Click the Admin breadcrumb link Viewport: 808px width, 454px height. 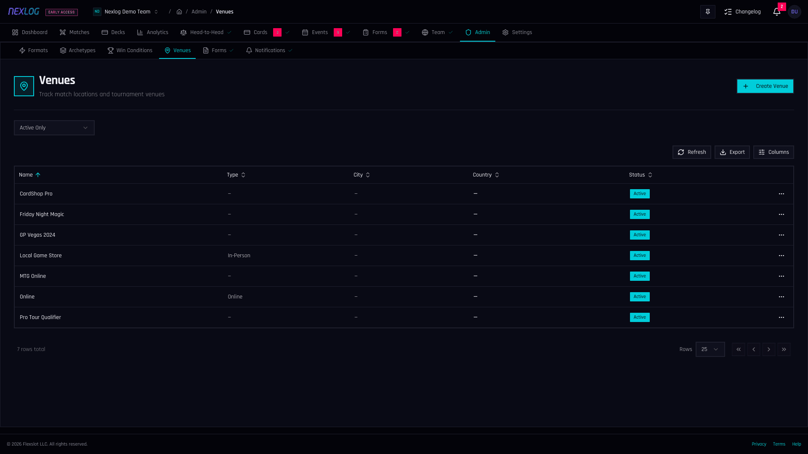[x=199, y=12]
